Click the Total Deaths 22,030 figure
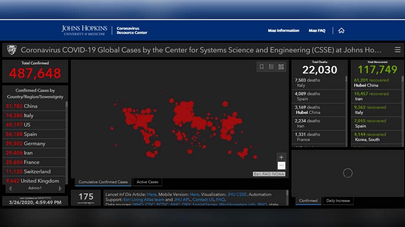405x227 pixels. pyautogui.click(x=320, y=70)
